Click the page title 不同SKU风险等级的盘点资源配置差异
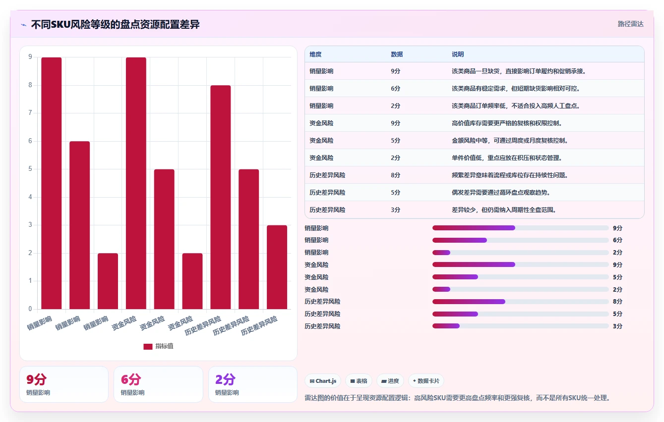Image resolution: width=664 pixels, height=422 pixels. [115, 24]
